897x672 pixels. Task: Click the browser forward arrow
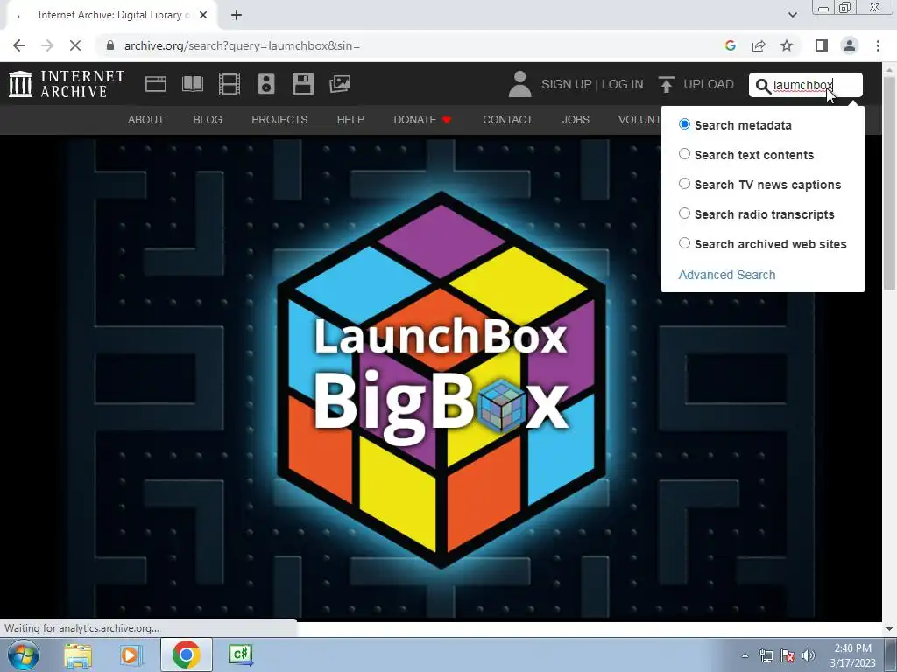[47, 45]
